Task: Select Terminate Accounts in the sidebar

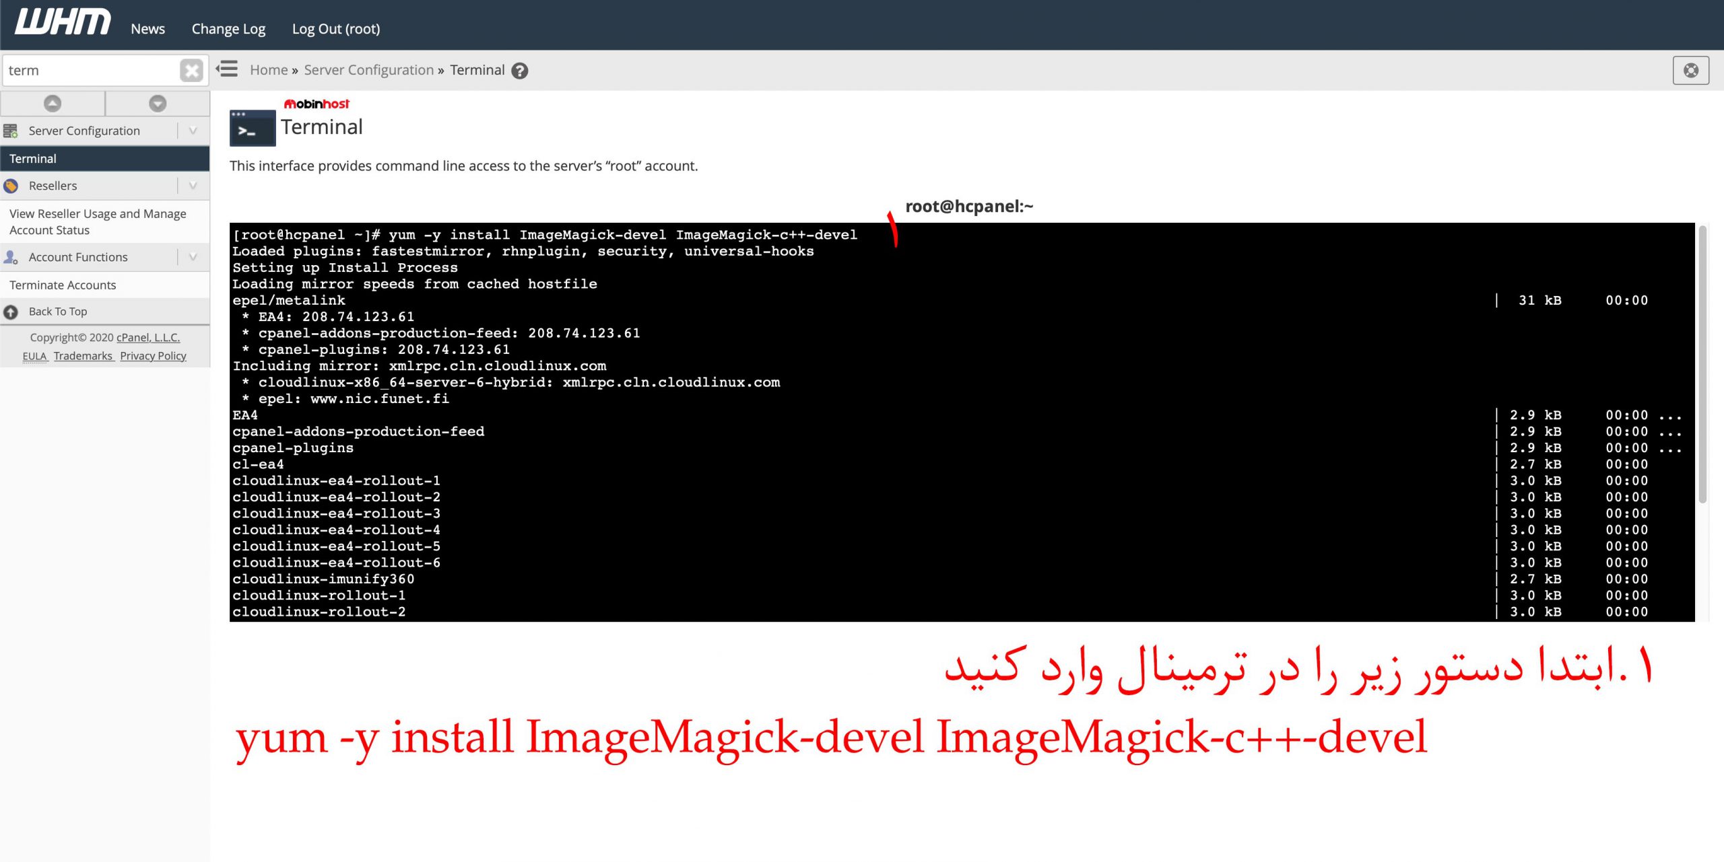Action: (63, 285)
